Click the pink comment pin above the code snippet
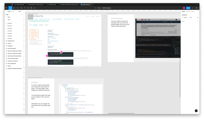The width and height of the screenshot is (204, 120). tap(61, 52)
